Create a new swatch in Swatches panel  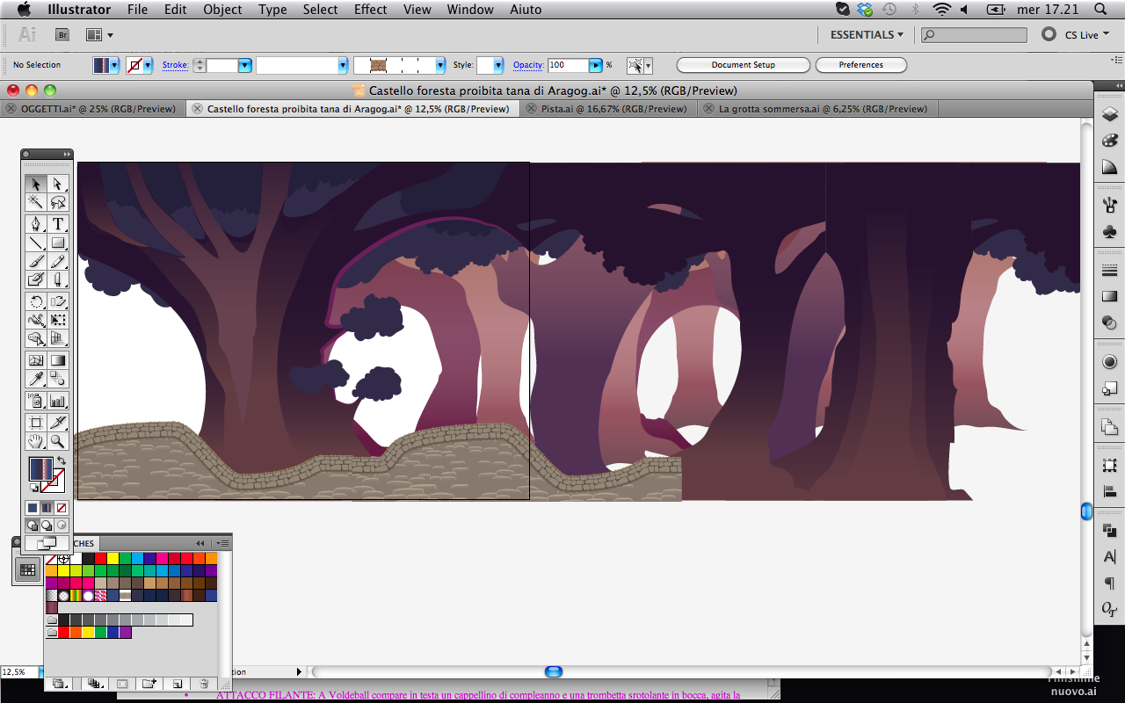(x=176, y=683)
